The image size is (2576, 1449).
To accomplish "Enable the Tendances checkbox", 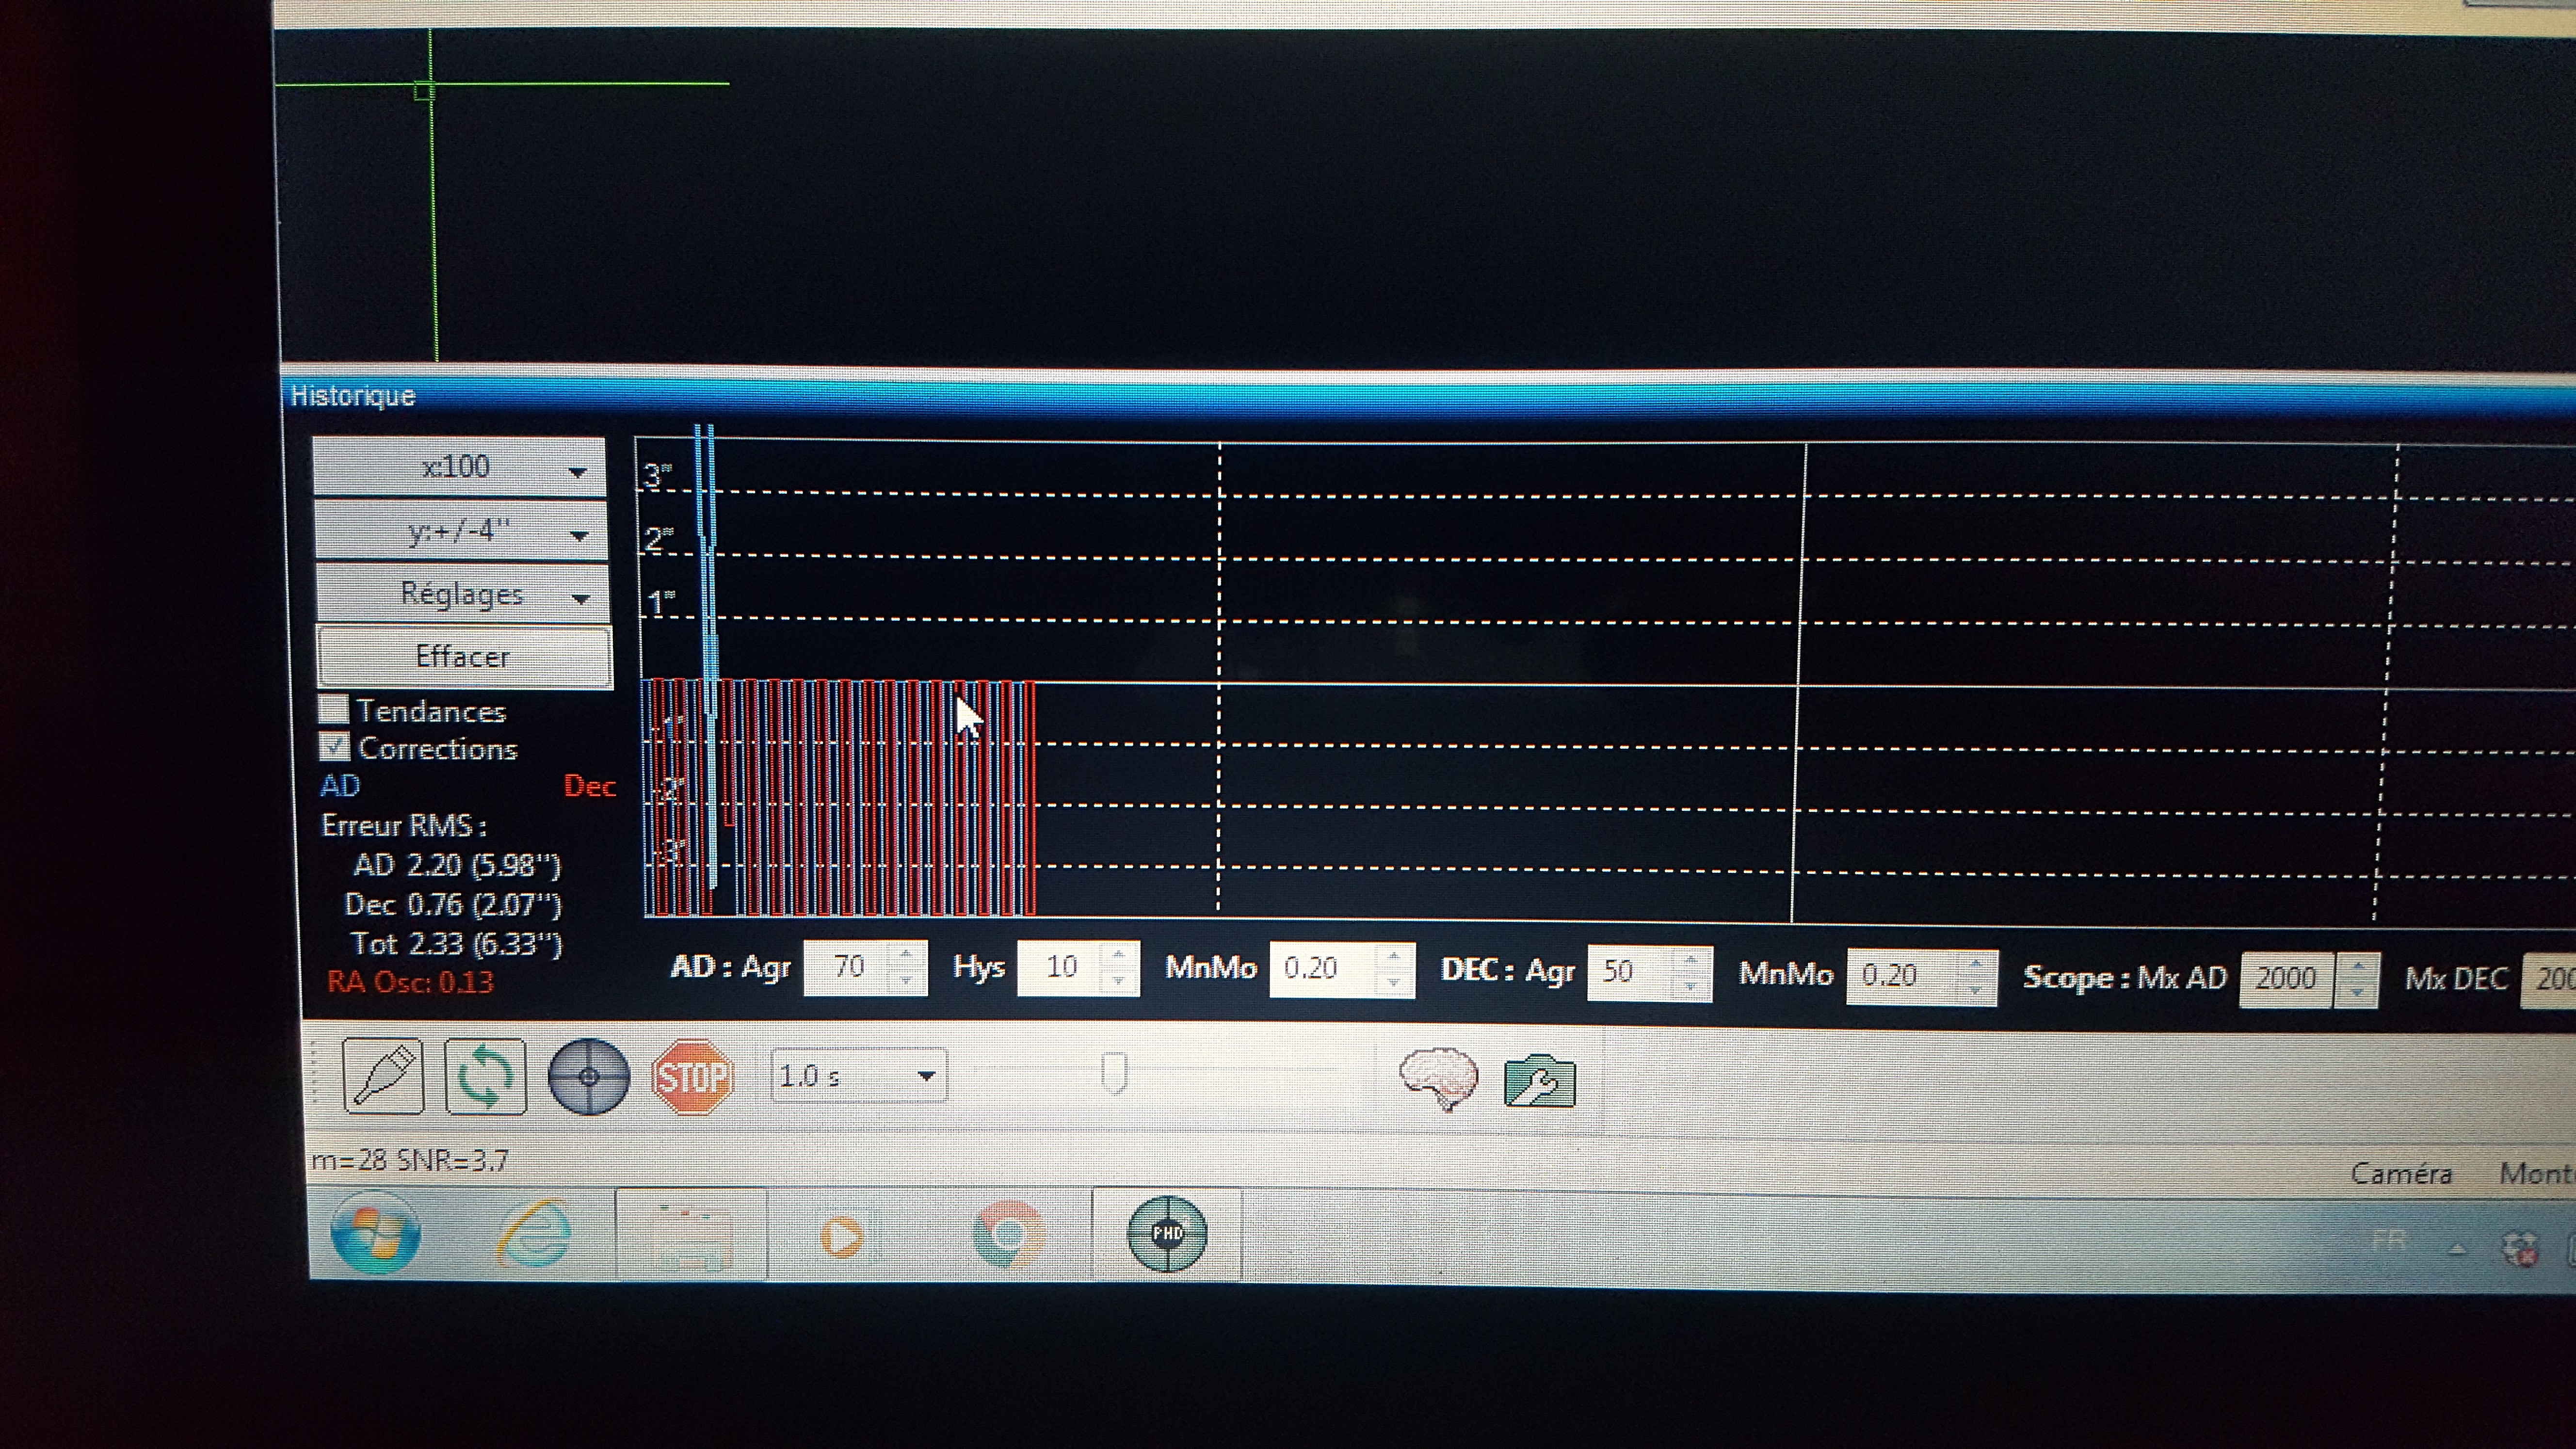I will coord(333,710).
